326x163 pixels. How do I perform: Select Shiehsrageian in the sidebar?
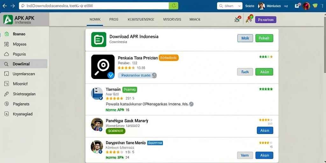pyautogui.click(x=24, y=94)
